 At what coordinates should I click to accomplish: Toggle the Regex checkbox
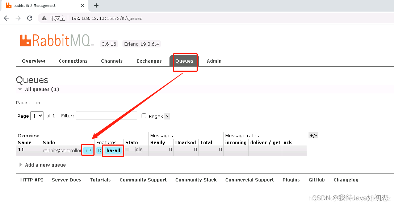tap(144, 116)
